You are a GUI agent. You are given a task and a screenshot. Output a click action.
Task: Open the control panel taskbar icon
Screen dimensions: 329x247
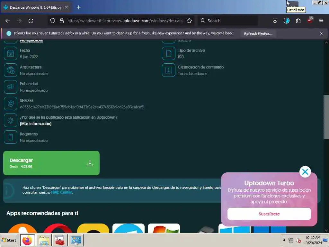click(76, 240)
